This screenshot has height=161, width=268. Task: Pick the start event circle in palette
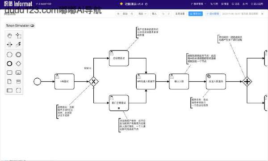click(x=9, y=55)
